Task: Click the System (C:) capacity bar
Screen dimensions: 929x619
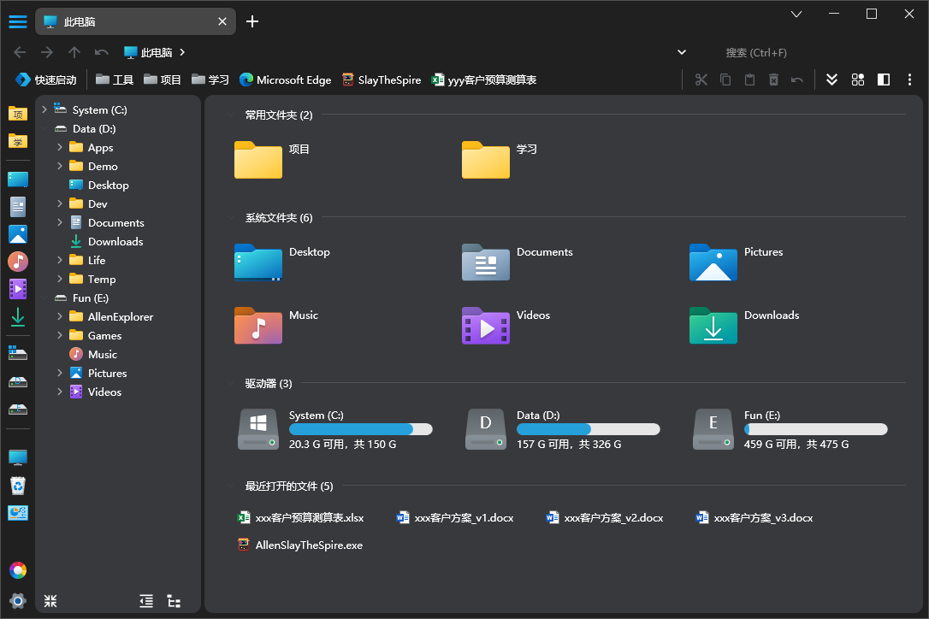Action: click(x=361, y=428)
